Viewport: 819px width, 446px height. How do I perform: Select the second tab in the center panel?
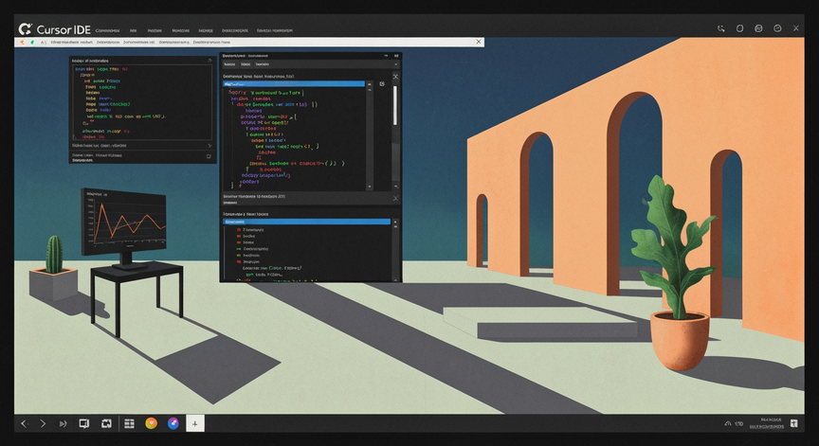tap(246, 64)
